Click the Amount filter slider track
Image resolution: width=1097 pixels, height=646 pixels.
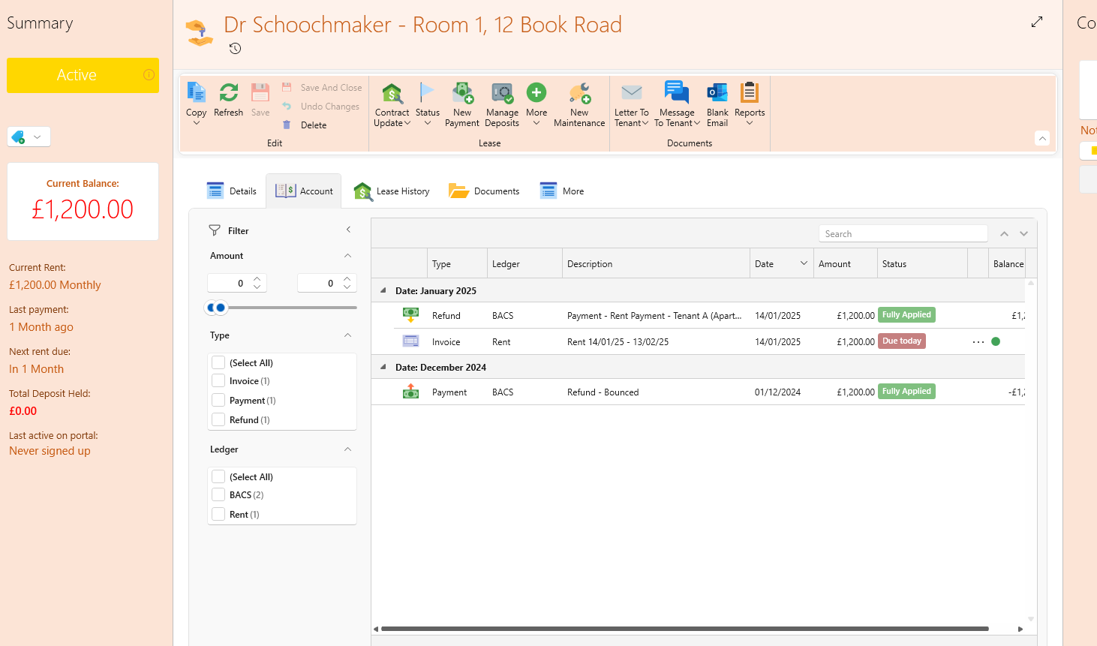(x=293, y=308)
